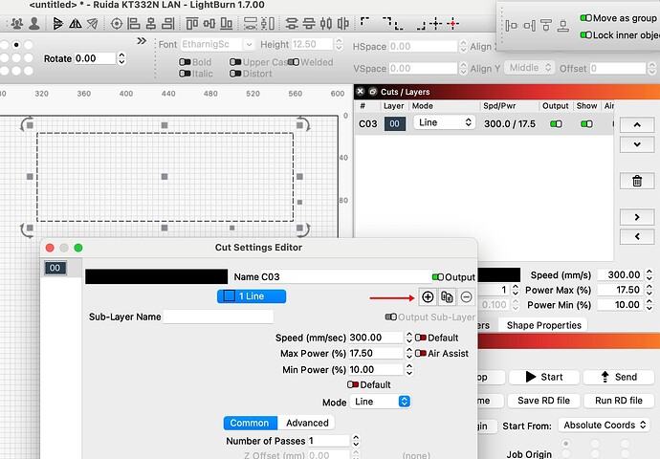Select the 1 Line sub-layer tab
The height and width of the screenshot is (459, 660).
(x=252, y=296)
